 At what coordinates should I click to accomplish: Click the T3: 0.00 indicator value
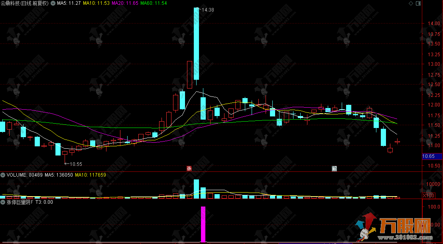44,202
